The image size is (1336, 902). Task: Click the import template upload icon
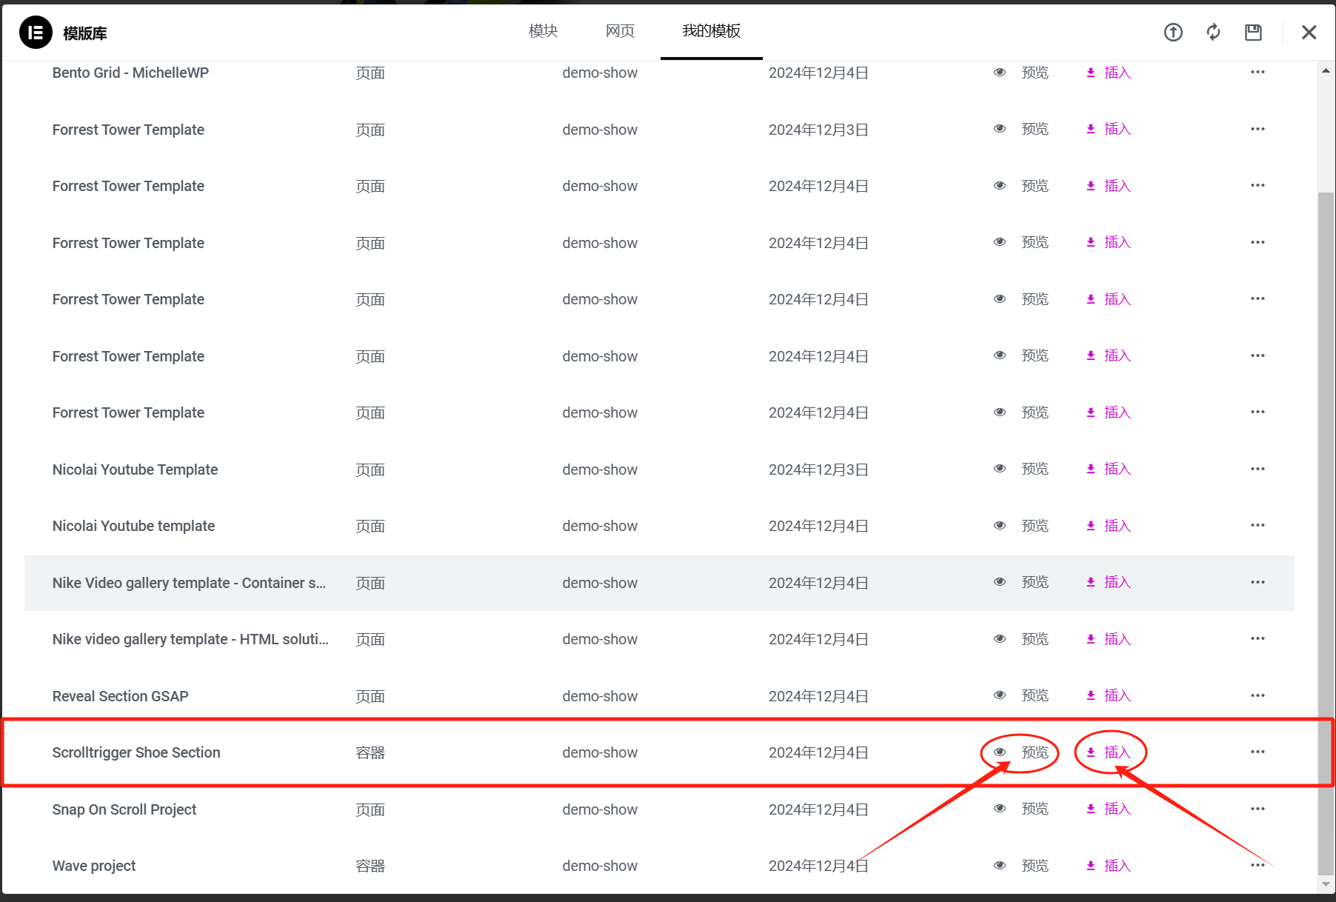pos(1173,33)
